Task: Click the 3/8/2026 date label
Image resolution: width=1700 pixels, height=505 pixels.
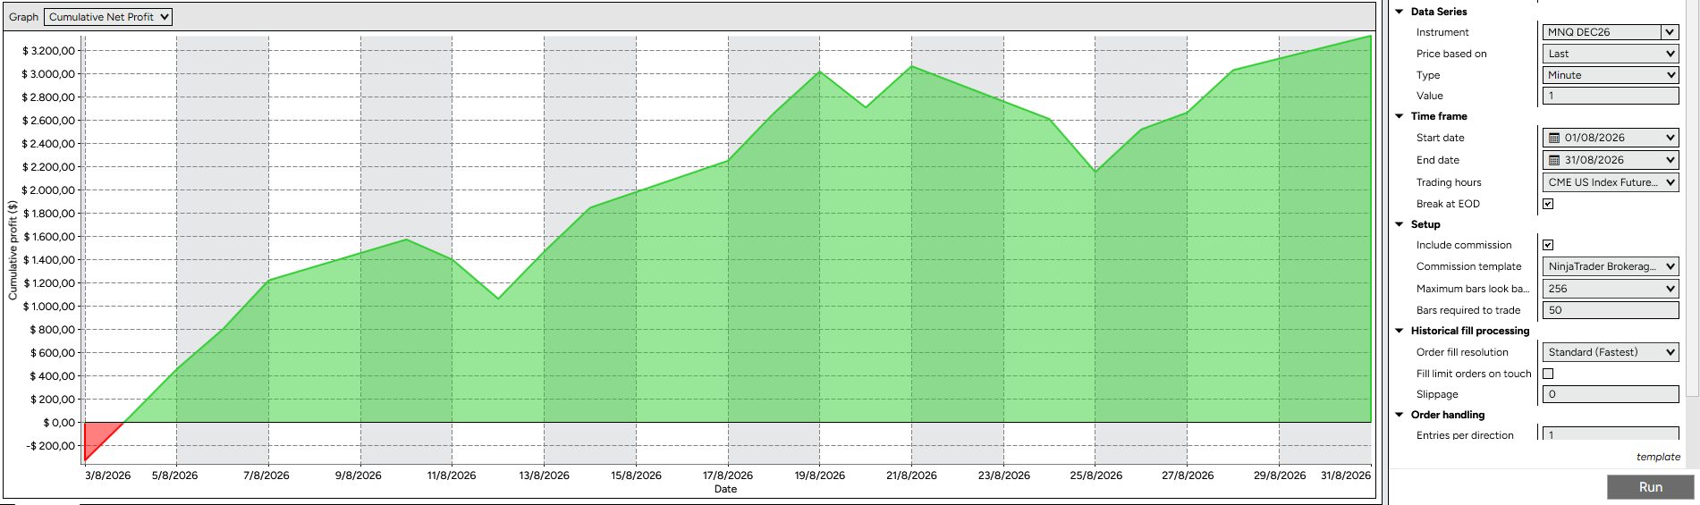Action: pos(107,476)
